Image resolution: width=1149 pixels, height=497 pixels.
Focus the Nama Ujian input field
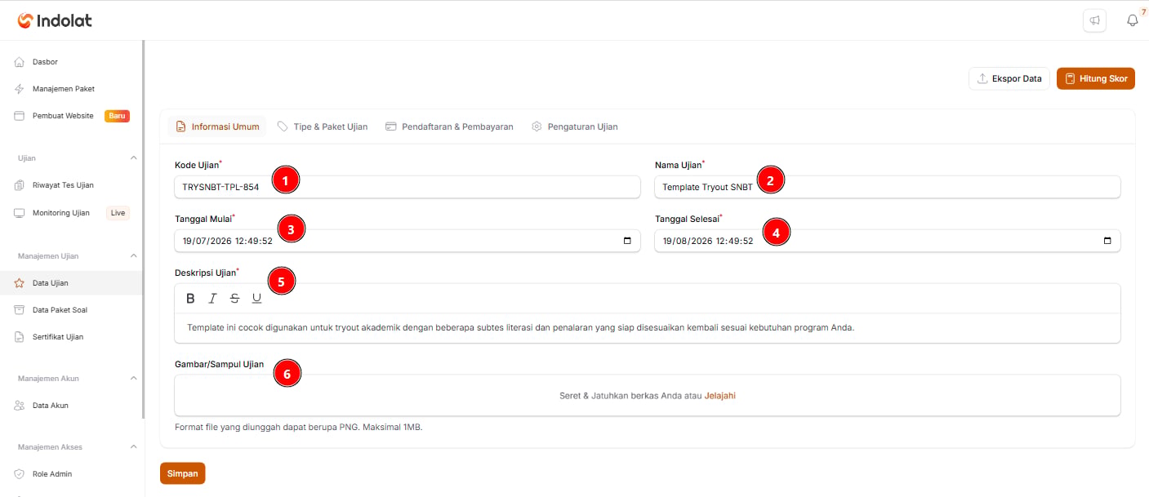coord(888,187)
